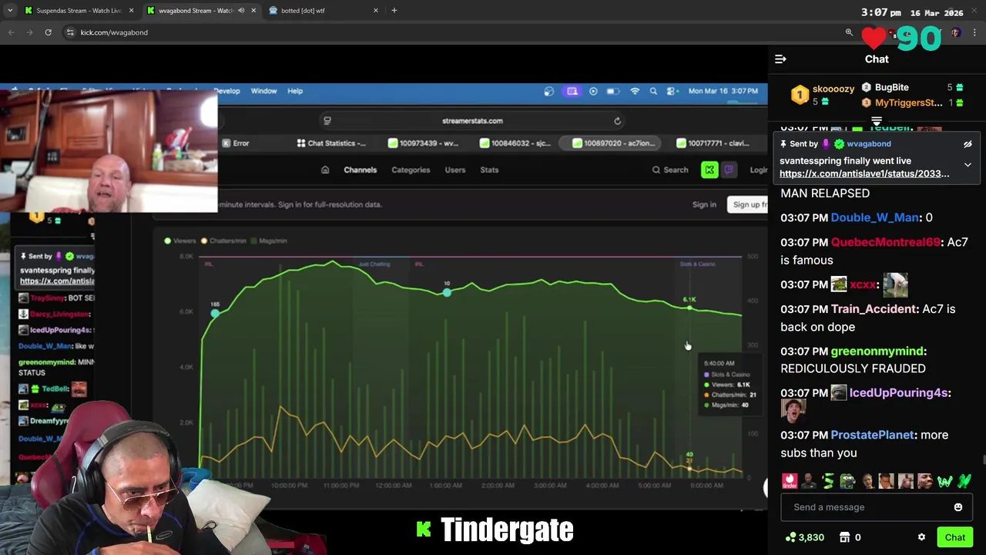Click IcedUpPouring4s username in chat
Image resolution: width=986 pixels, height=555 pixels.
[898, 393]
